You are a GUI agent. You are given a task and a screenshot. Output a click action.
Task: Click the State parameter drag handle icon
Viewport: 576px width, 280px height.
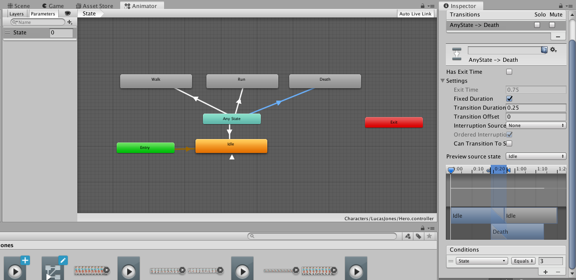[7, 32]
